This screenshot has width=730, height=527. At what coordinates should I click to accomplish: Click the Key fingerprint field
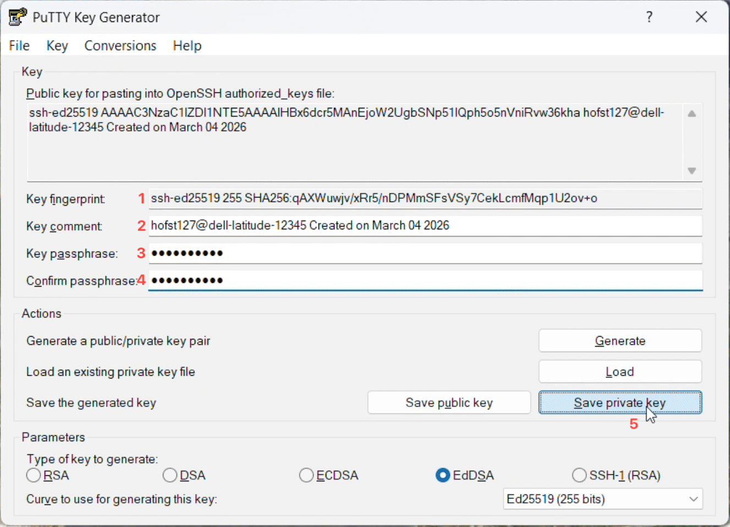click(x=425, y=198)
